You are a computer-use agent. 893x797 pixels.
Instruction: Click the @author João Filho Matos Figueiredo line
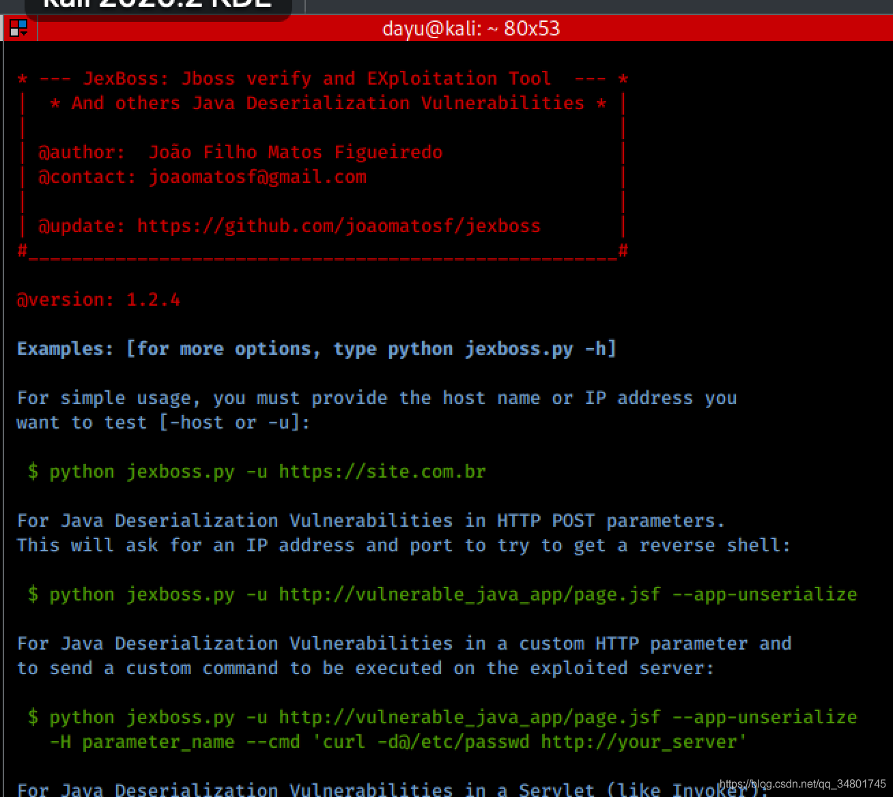pos(240,152)
